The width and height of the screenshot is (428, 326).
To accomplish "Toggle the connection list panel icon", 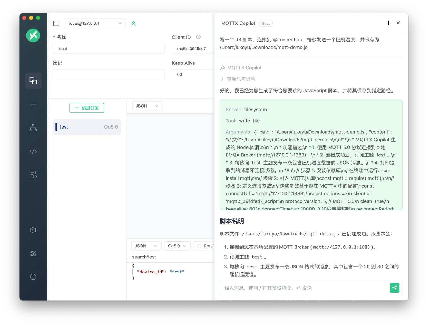I will (56, 23).
